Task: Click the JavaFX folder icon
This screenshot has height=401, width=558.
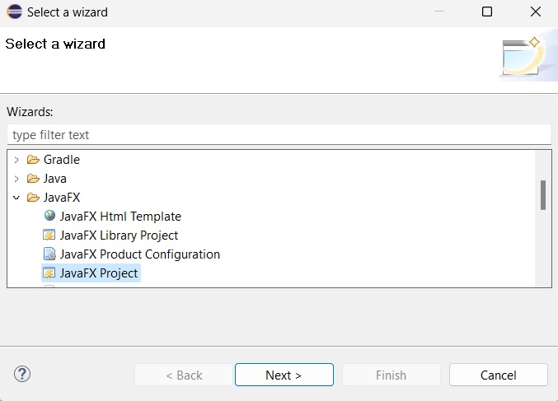Action: pos(33,198)
